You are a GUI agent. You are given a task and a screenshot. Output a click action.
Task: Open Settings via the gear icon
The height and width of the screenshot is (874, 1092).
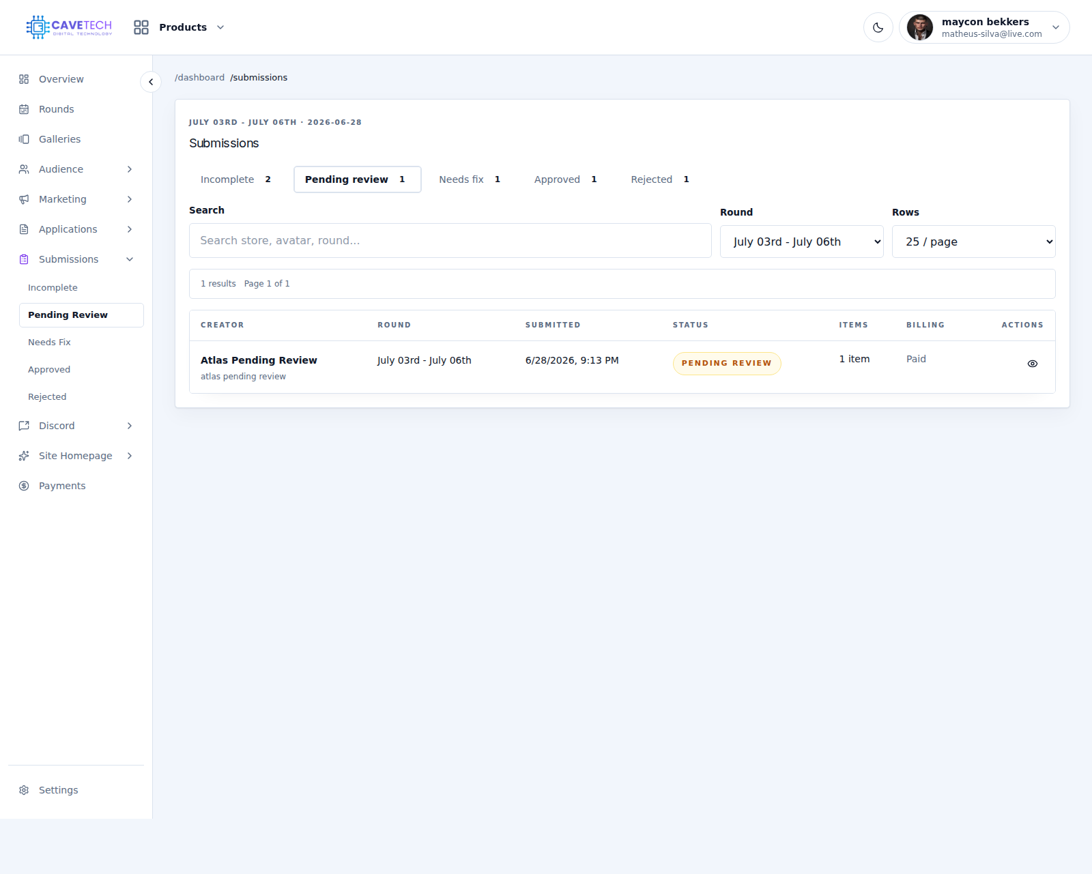(x=24, y=790)
